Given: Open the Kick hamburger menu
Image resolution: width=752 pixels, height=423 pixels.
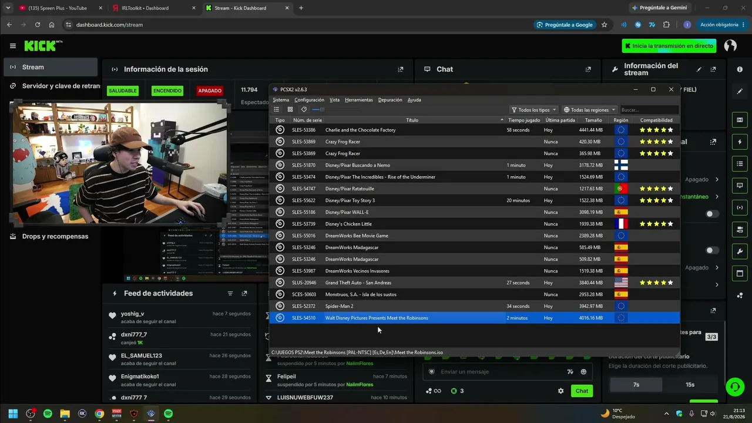Looking at the screenshot, I should (x=13, y=46).
